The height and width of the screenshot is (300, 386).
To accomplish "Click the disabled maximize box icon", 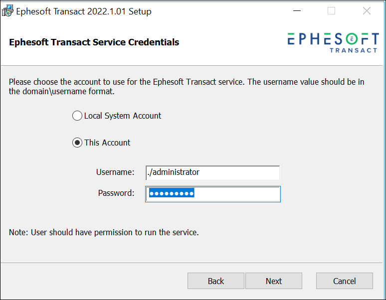I will pyautogui.click(x=331, y=11).
